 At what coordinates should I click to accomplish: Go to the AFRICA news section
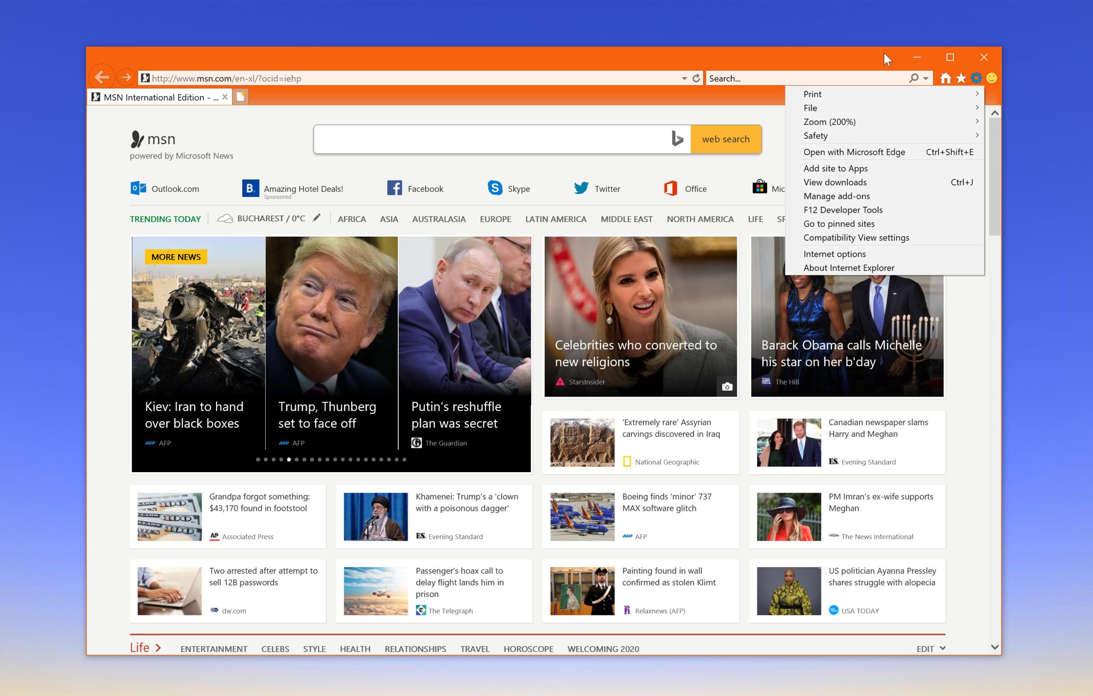tap(352, 219)
